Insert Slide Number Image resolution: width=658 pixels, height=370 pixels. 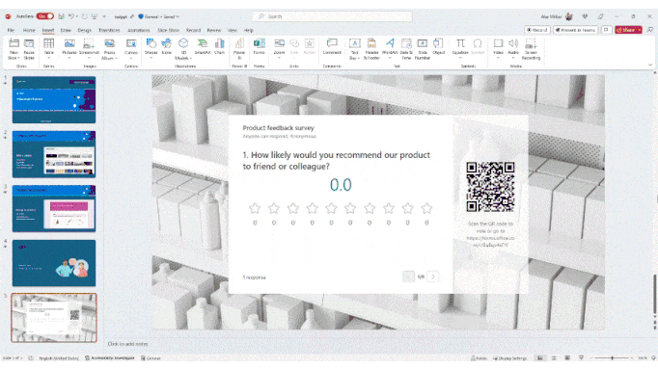[x=423, y=49]
